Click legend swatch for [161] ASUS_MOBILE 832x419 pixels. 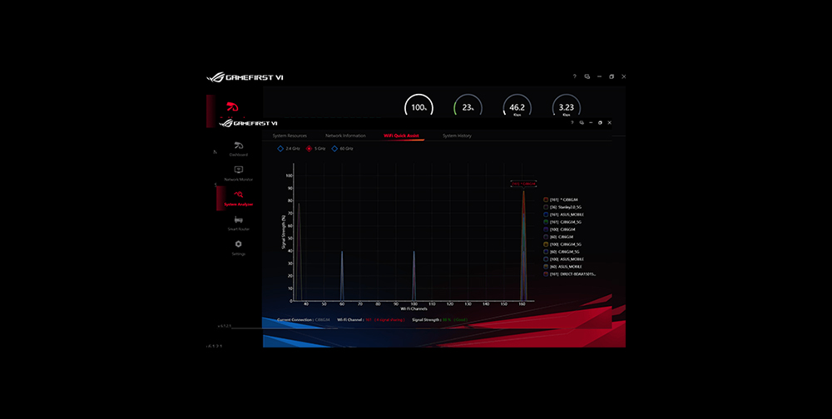pos(546,214)
